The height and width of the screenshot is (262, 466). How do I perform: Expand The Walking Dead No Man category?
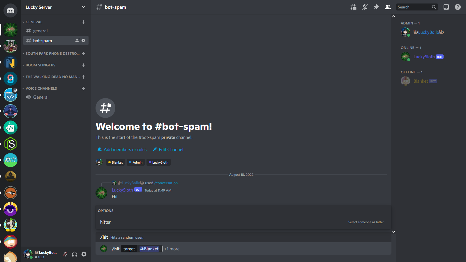[x=51, y=77]
